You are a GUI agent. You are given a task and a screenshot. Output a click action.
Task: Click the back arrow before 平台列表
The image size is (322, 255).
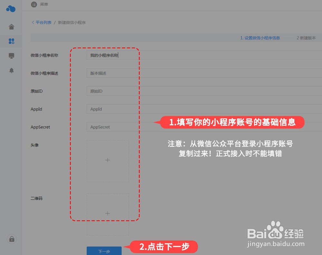pos(33,22)
